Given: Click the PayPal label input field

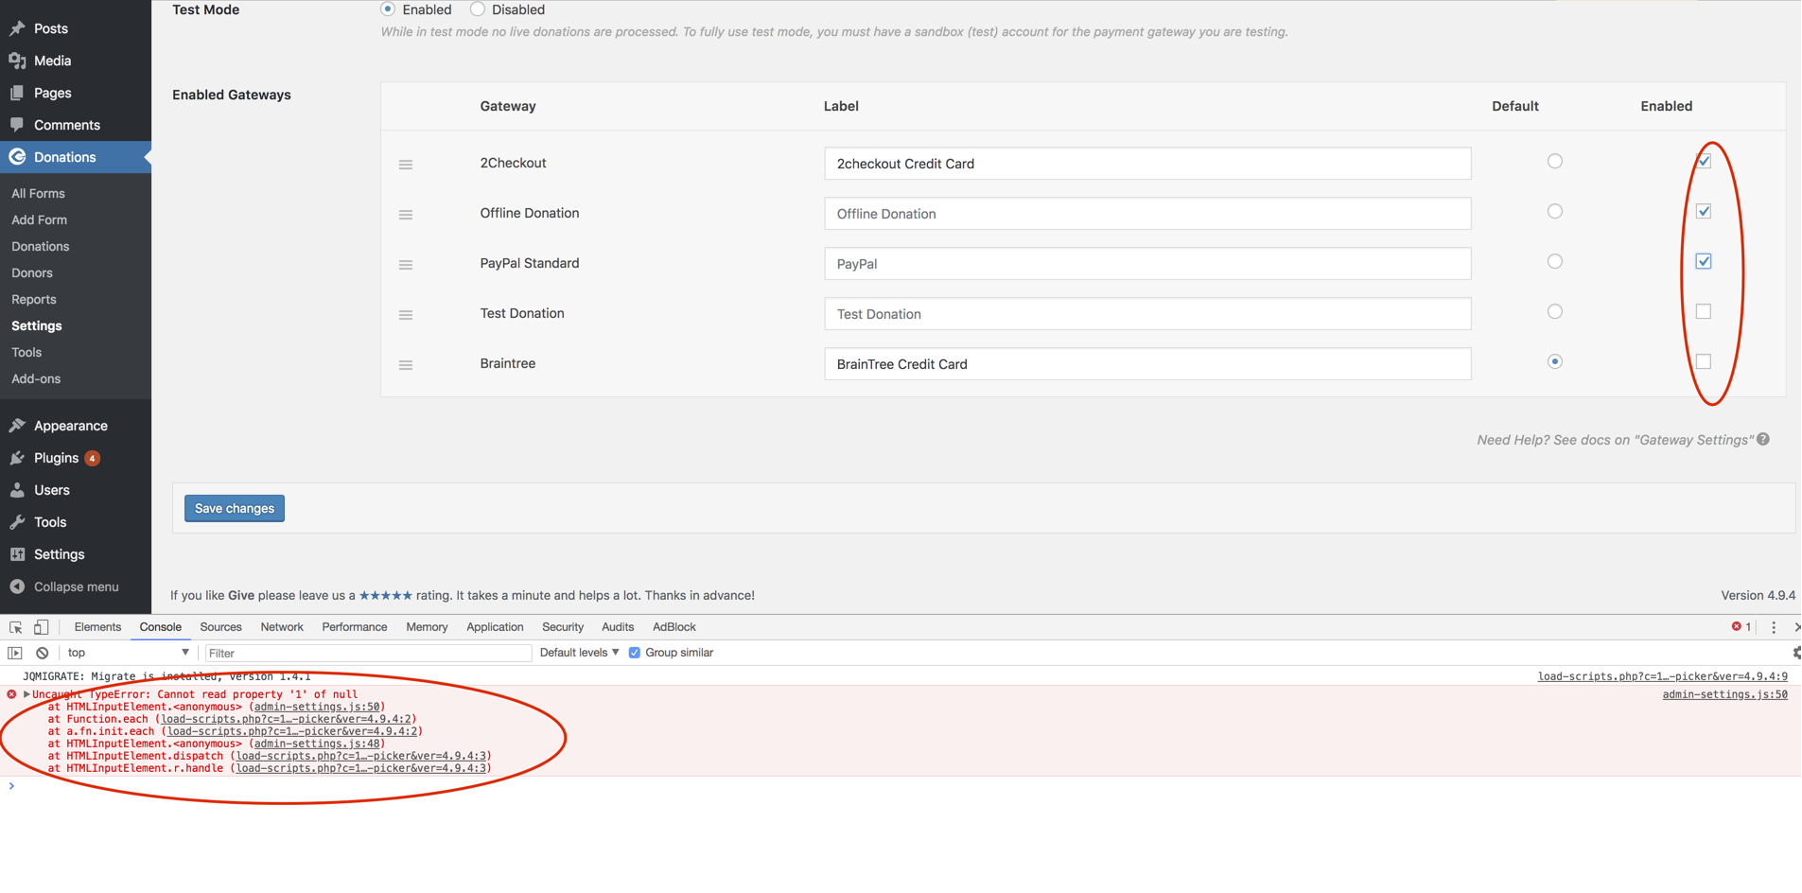Looking at the screenshot, I should point(1147,264).
